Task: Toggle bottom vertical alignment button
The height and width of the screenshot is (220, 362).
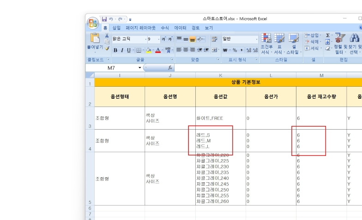Action: (192, 39)
